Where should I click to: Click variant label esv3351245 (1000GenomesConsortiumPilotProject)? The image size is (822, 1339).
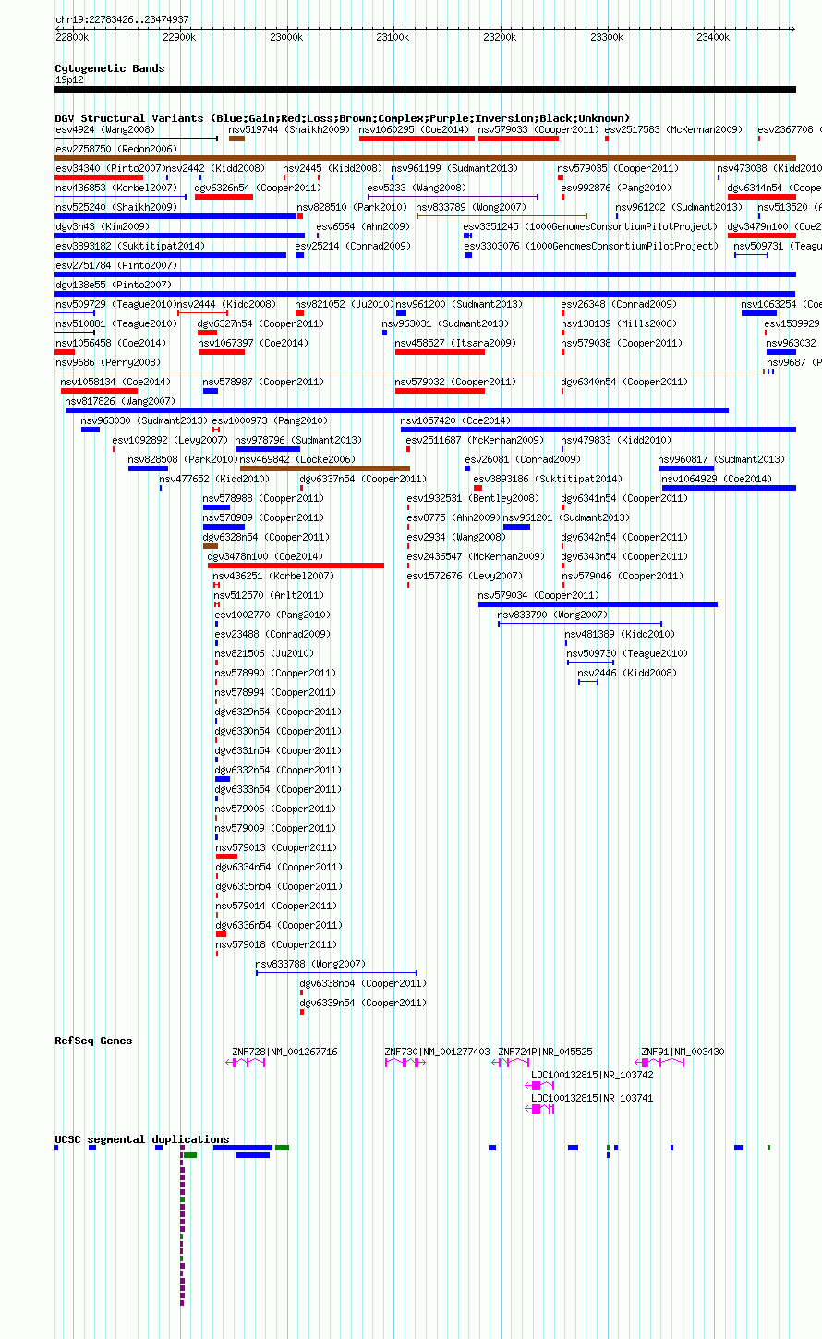(x=590, y=226)
